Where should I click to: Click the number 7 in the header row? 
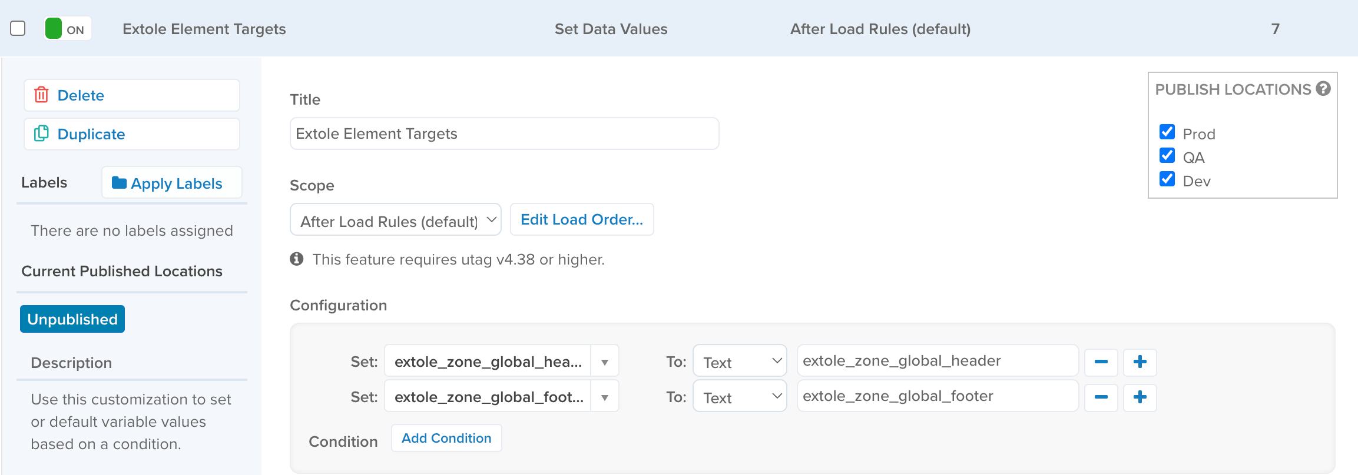1275,29
